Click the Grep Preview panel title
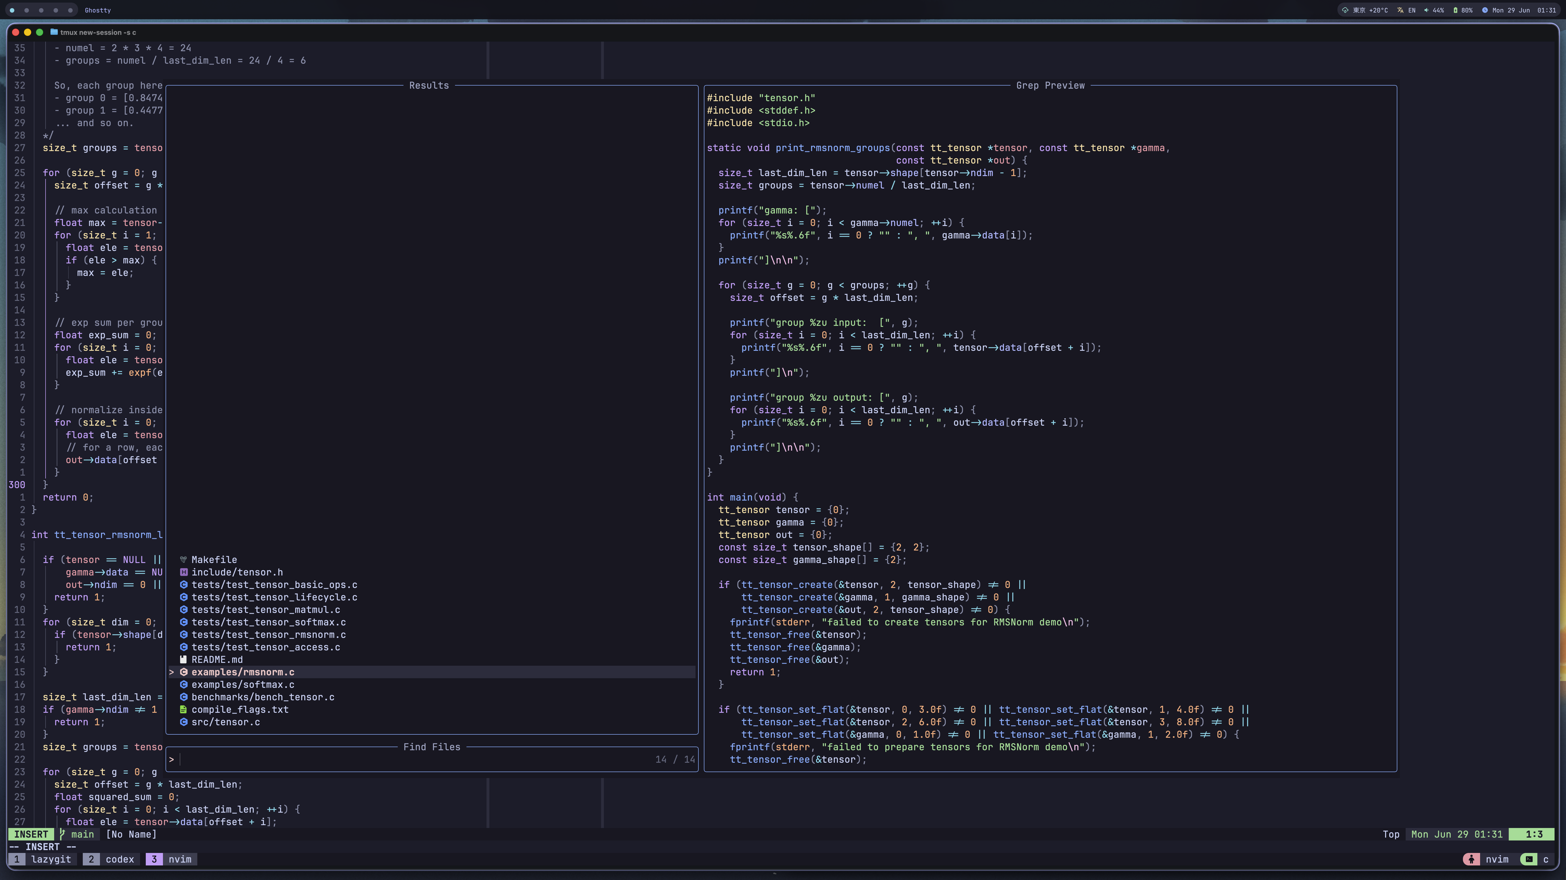Viewport: 1566px width, 880px height. pos(1051,86)
